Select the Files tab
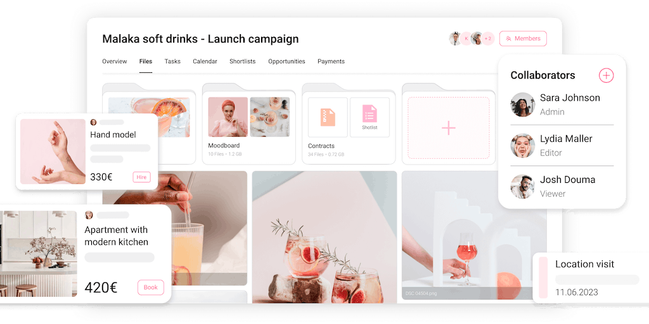649x324 pixels. (x=146, y=61)
